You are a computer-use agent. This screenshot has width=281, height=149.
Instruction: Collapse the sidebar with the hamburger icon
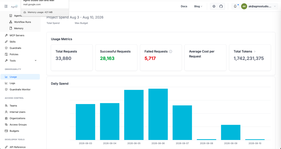coord(6,7)
